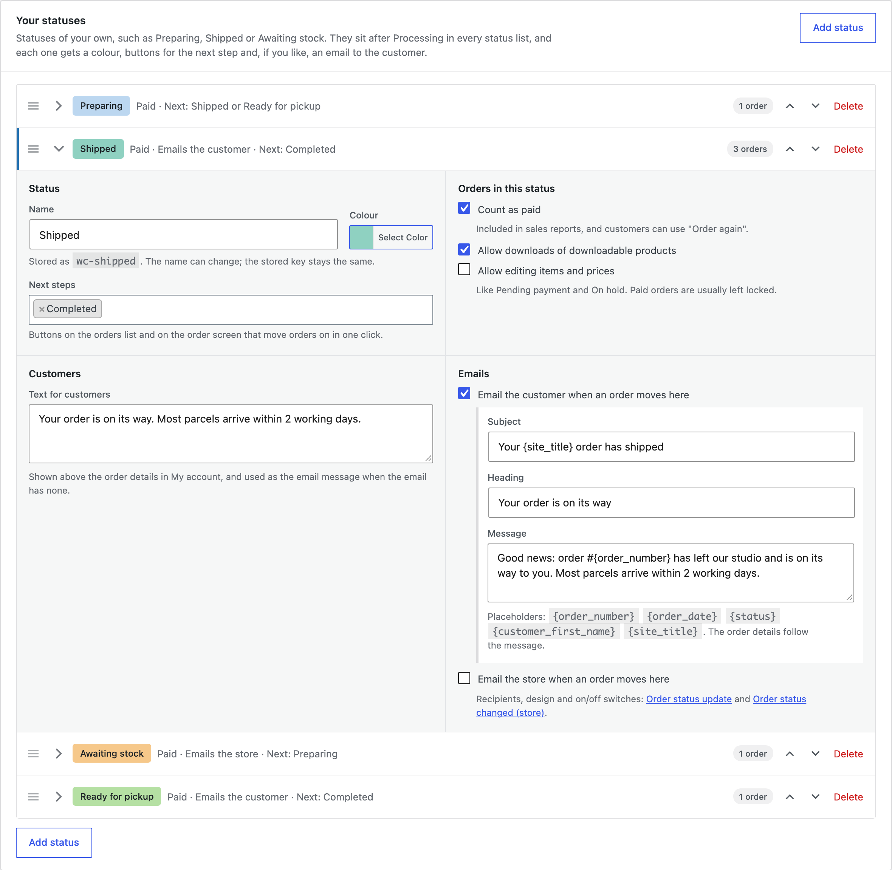This screenshot has height=870, width=892.
Task: Click the Text for customers textarea
Action: [231, 433]
